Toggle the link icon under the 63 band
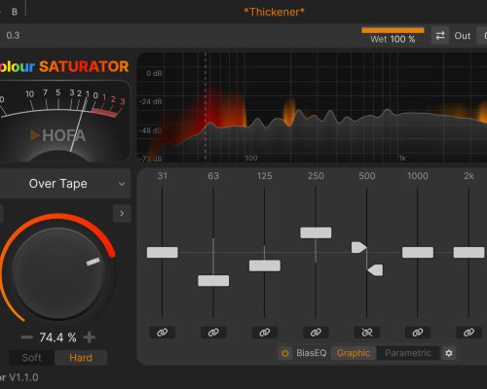 click(x=213, y=333)
